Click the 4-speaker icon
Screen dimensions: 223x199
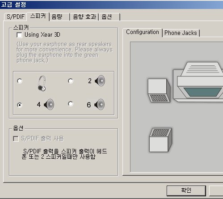coord(49,104)
